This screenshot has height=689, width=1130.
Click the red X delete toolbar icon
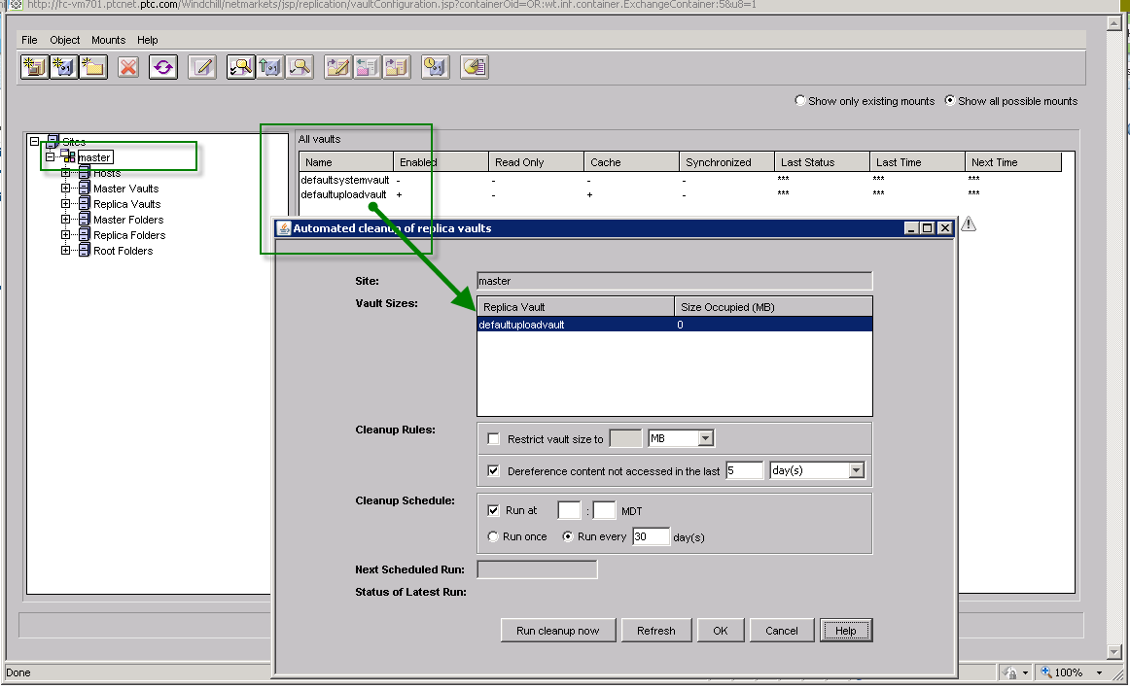(x=127, y=67)
